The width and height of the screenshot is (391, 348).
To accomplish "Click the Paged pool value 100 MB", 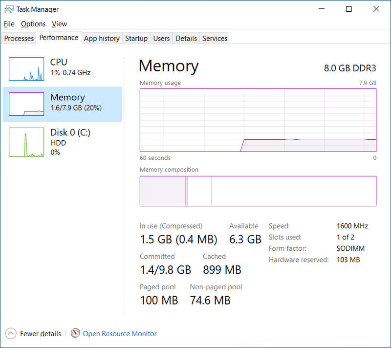I will [x=159, y=300].
